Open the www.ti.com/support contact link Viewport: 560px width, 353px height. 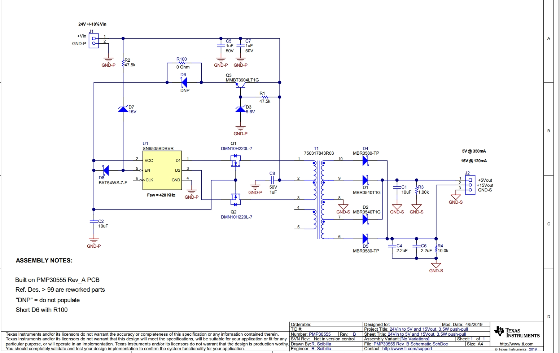(407, 349)
